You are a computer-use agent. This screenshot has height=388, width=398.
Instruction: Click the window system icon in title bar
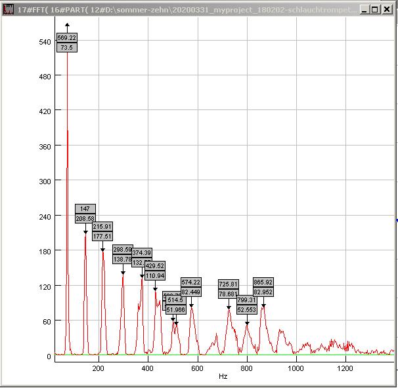tap(9, 10)
